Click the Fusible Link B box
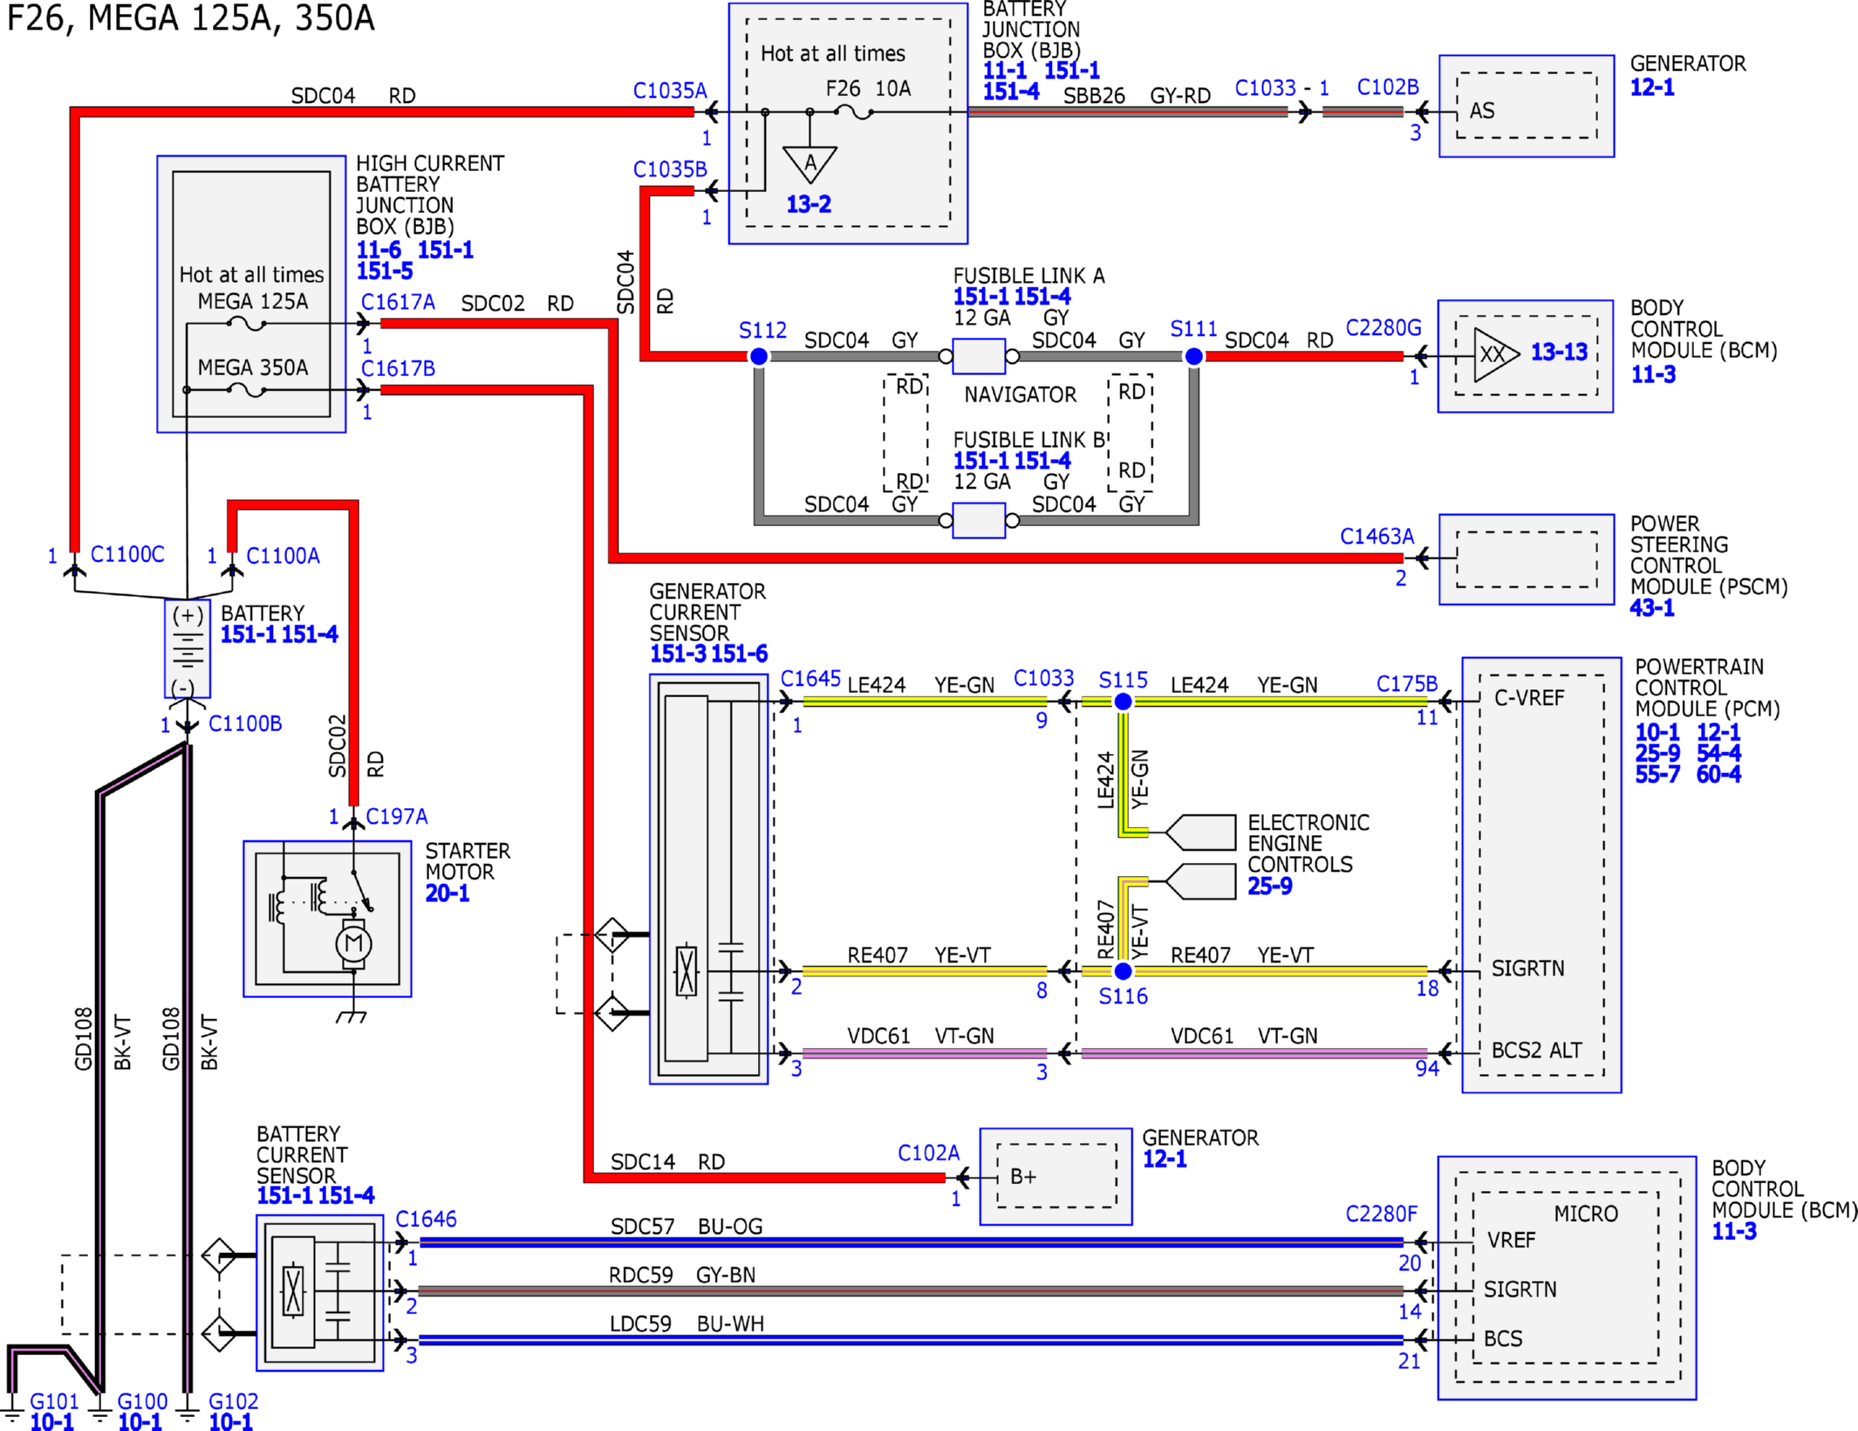This screenshot has width=1858, height=1431. click(x=979, y=520)
